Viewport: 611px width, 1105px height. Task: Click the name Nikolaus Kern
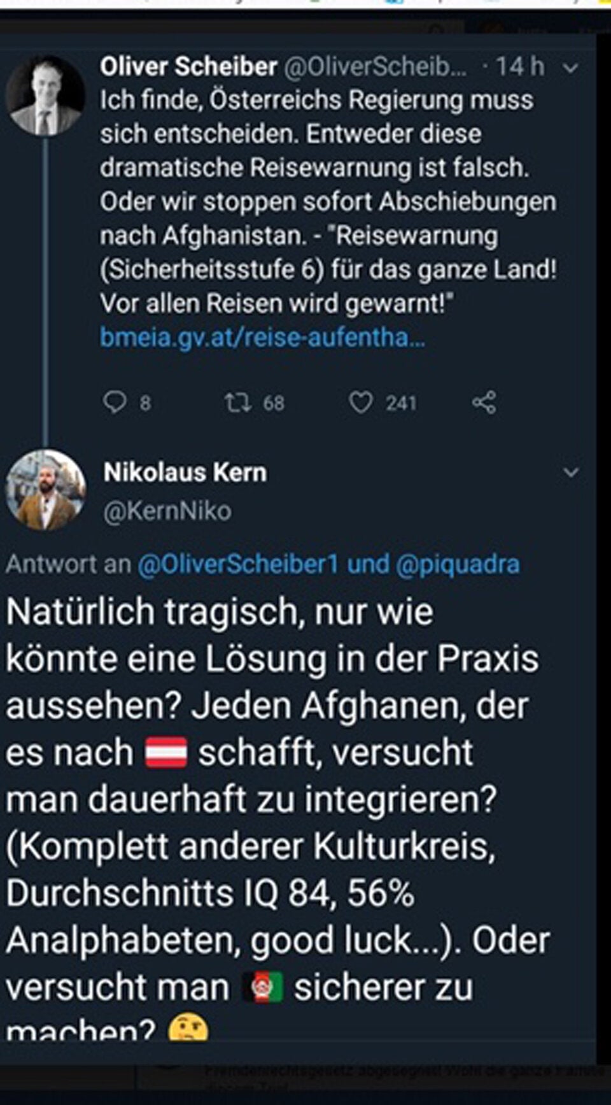tap(185, 473)
